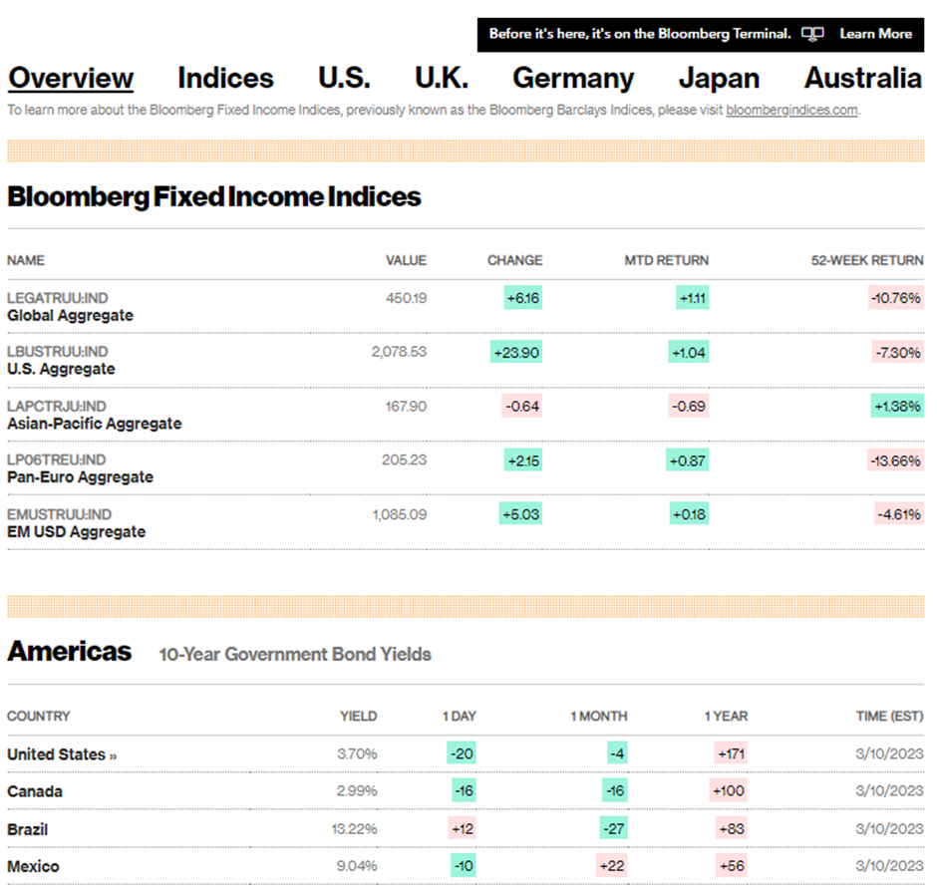Click the LP06TREU:IND ticker
The height and width of the screenshot is (895, 937).
[x=56, y=460]
